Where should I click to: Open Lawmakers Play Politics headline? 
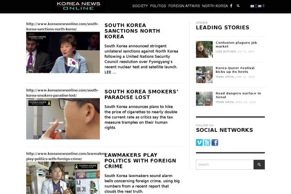[140, 161]
